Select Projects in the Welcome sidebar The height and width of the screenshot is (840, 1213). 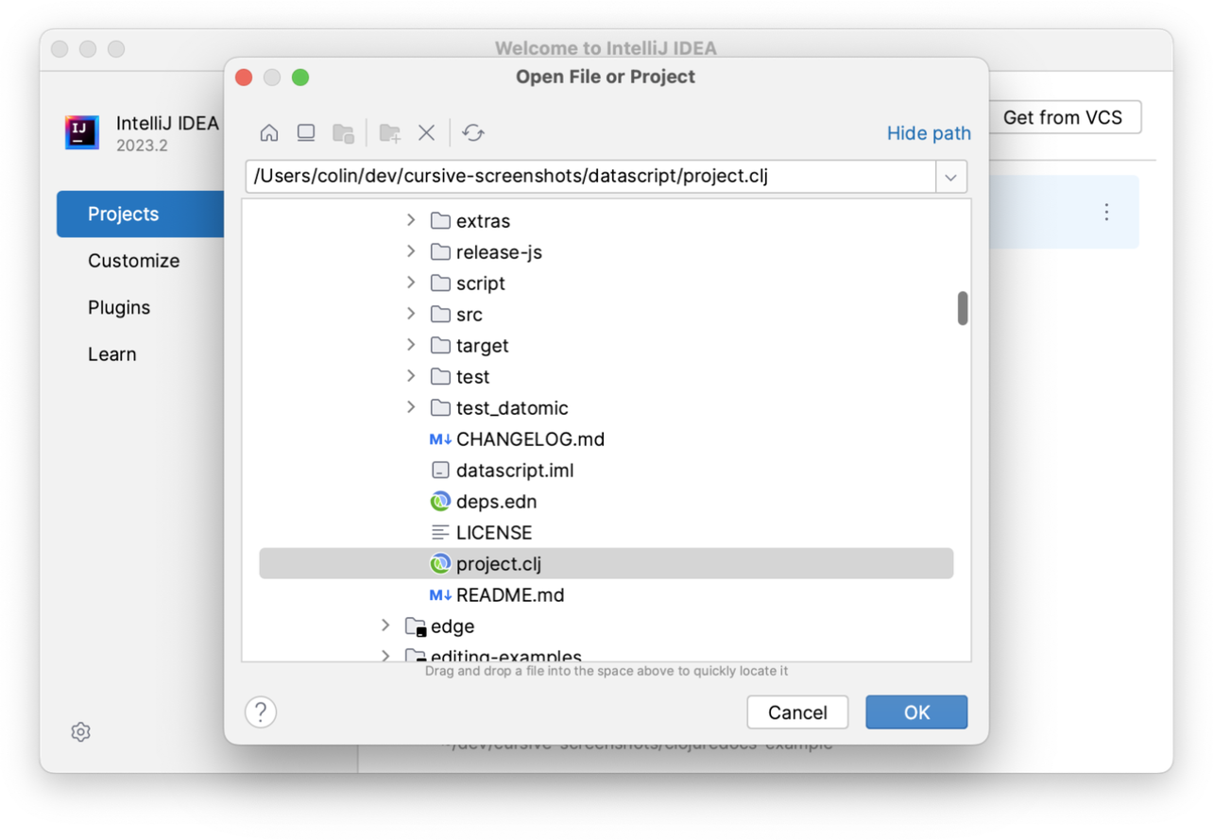point(141,214)
